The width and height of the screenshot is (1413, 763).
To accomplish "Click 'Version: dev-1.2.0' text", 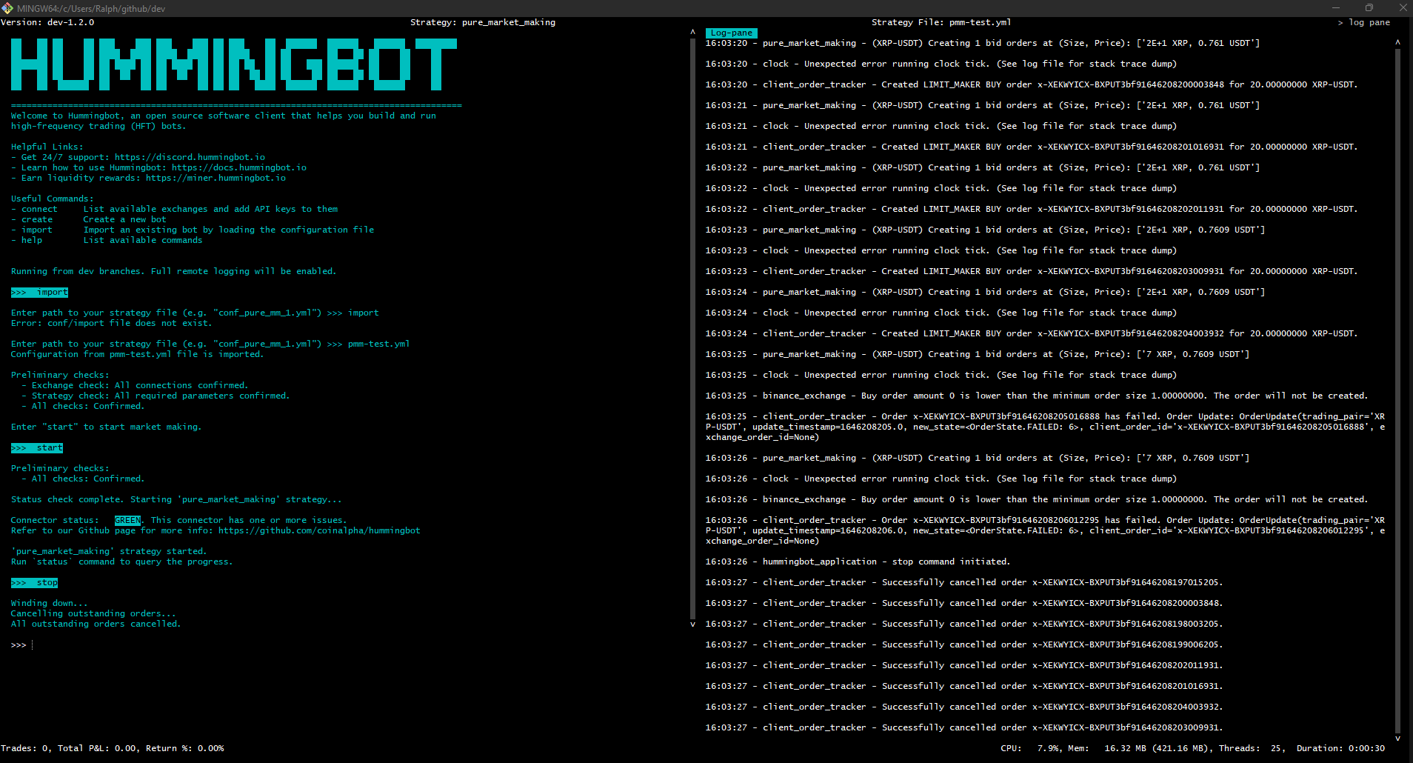I will 47,22.
